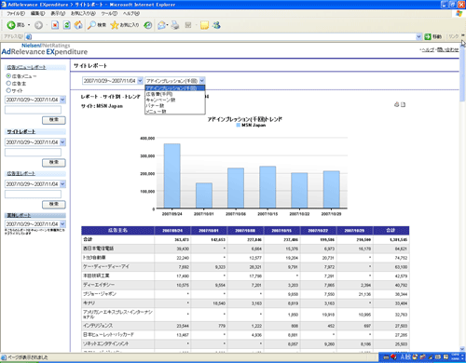The image size is (466, 363).
Task: Select the 広告主 radio button
Action: coord(8,83)
